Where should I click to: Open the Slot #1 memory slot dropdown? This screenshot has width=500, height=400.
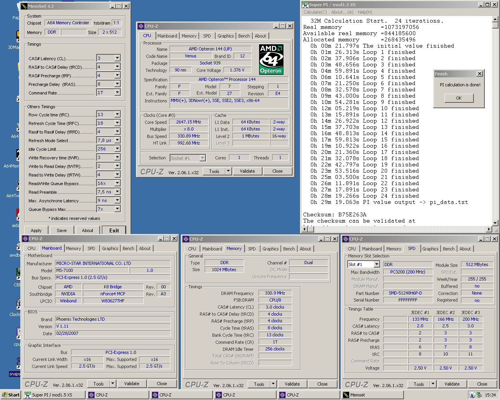[x=377, y=264]
